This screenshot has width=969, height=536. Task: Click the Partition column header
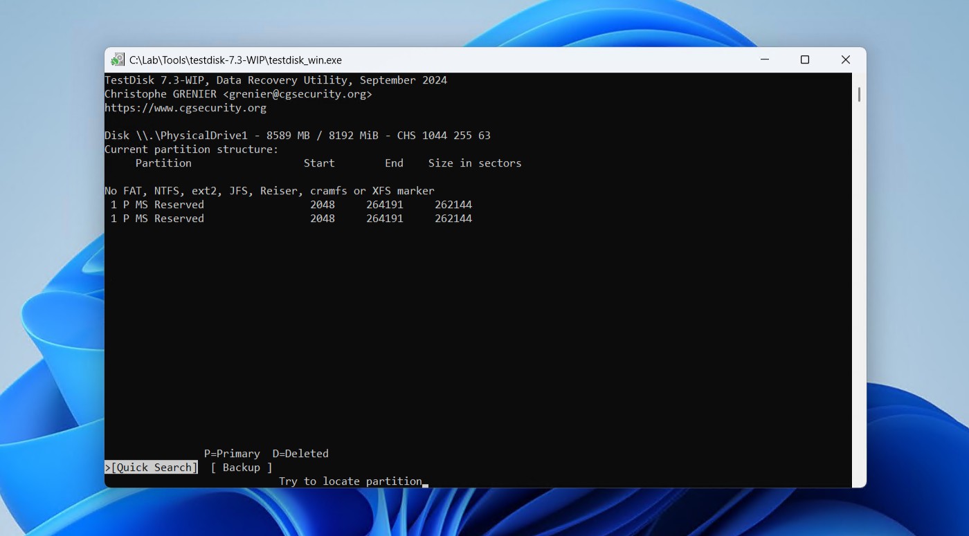[x=163, y=163]
